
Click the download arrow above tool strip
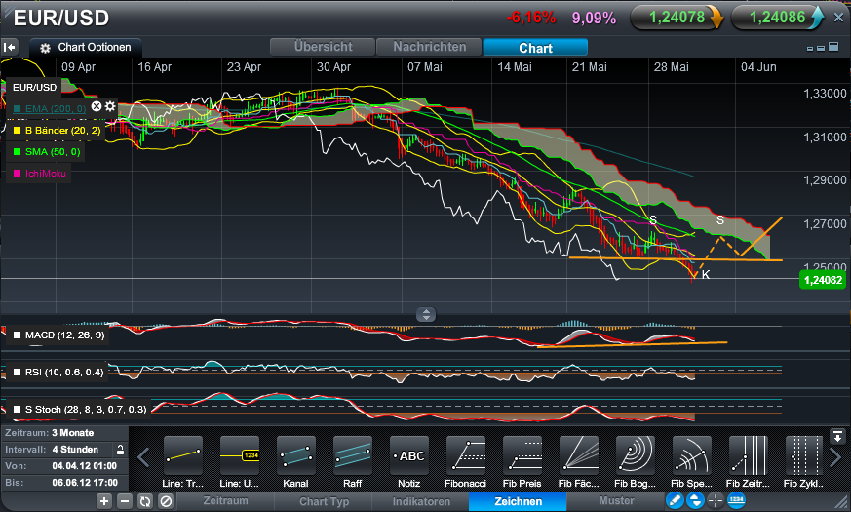(x=837, y=436)
